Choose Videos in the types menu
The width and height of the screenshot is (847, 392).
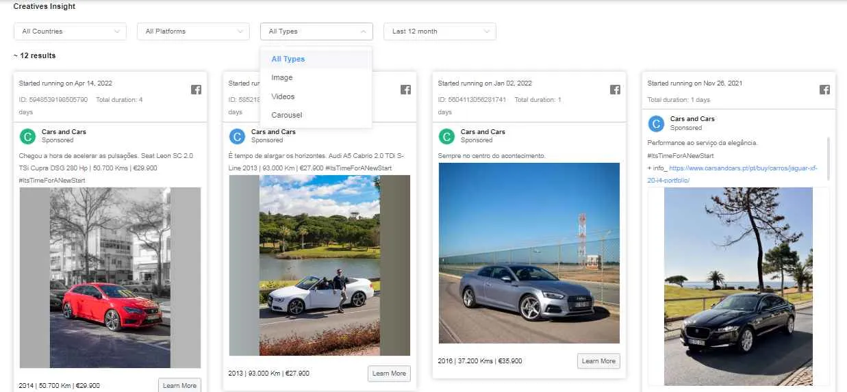[283, 96]
